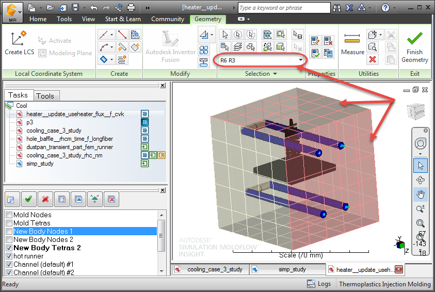Screen dimensions: 435x292
Task: Enable the Mold Nodes layer checkbox
Action: click(9, 215)
